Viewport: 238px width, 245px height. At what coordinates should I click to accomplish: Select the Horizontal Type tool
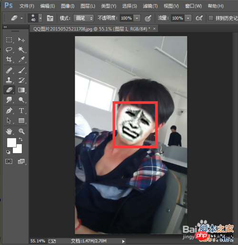[21, 111]
